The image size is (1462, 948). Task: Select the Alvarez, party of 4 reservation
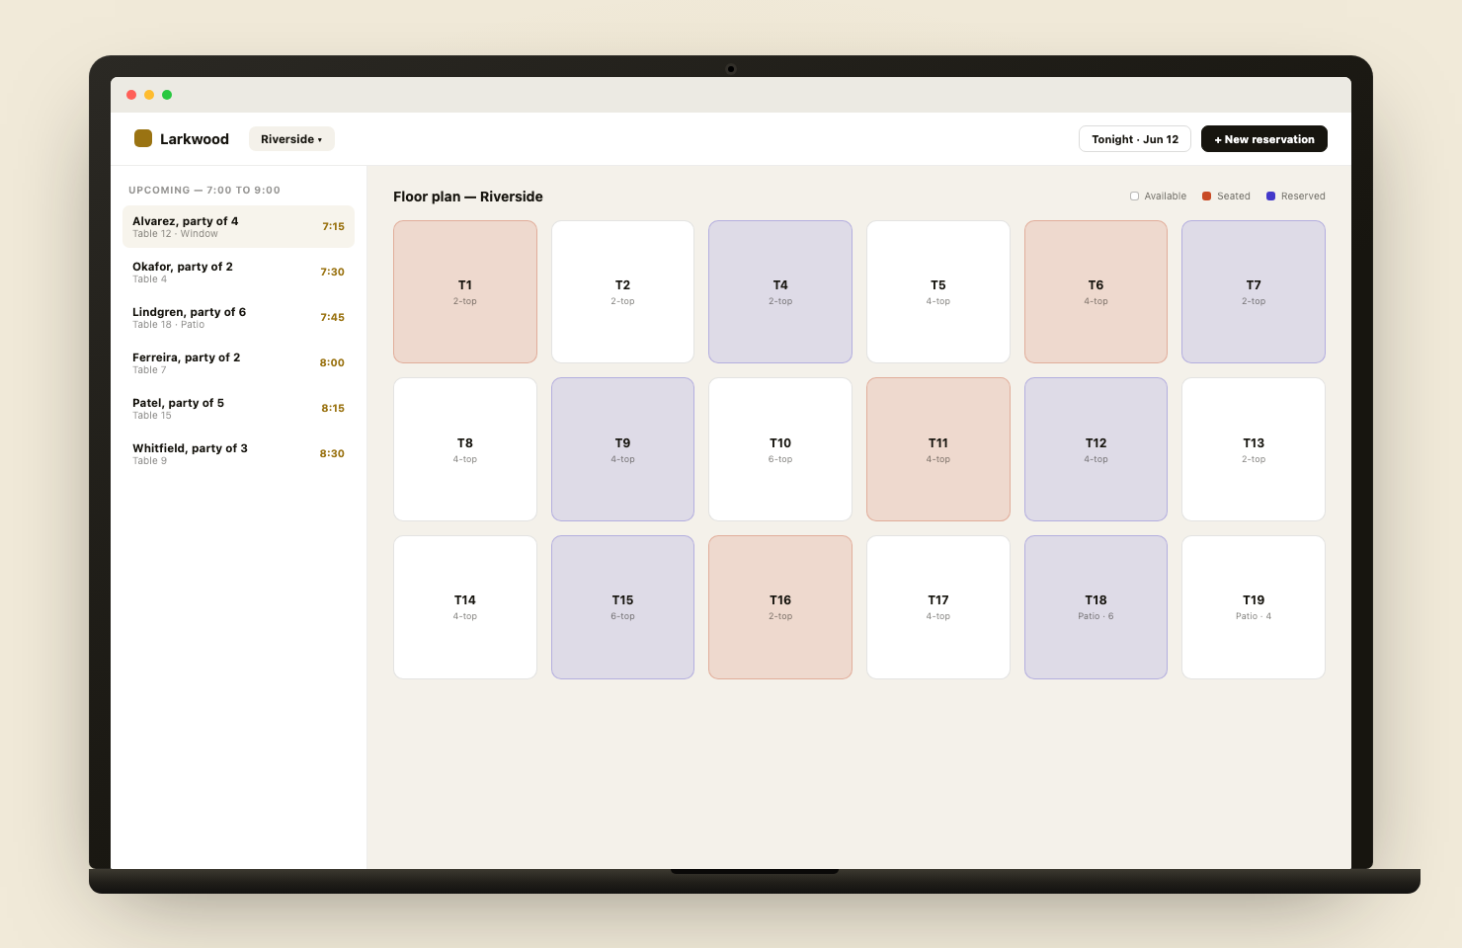point(238,226)
